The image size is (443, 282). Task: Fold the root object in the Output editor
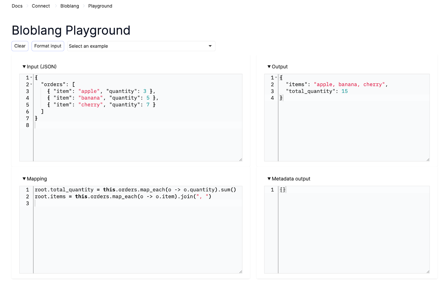point(276,78)
